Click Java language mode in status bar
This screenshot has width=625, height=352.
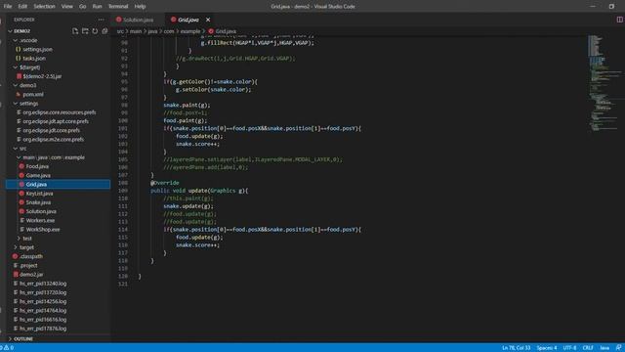click(x=604, y=348)
